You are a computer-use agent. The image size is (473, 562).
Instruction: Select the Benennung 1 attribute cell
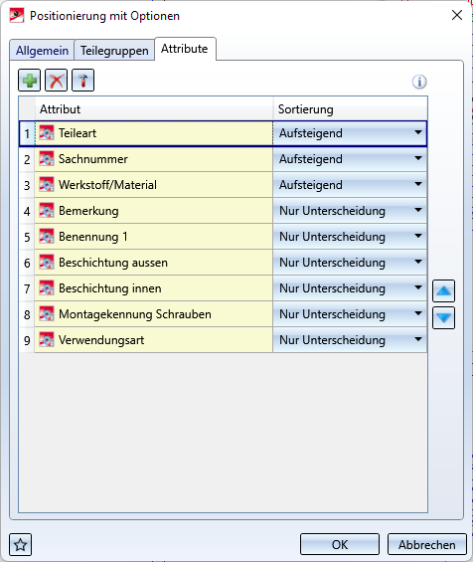tap(154, 236)
